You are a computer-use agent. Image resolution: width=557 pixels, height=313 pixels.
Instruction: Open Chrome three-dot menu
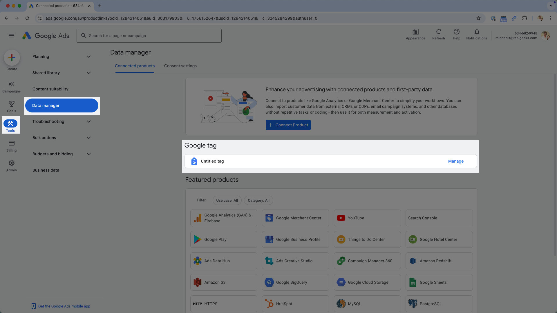coord(550,18)
